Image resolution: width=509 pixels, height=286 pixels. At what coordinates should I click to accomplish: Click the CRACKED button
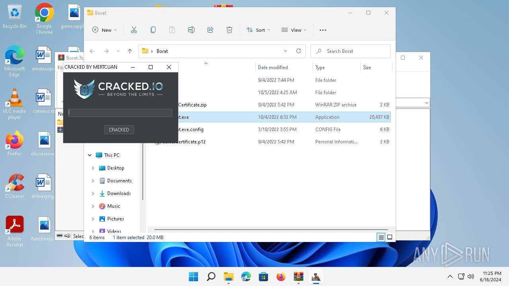[x=119, y=129]
